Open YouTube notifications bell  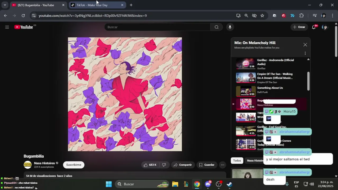(314, 27)
